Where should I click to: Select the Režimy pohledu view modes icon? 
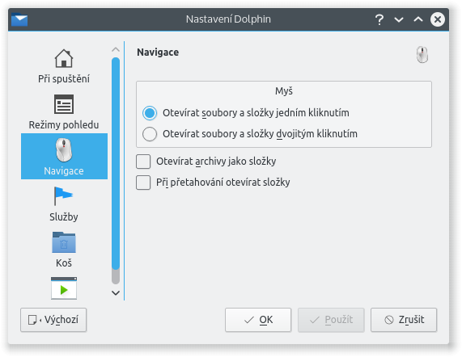pos(64,104)
